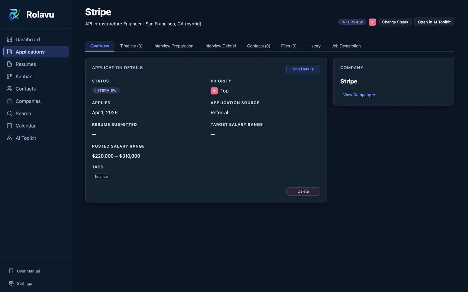The height and width of the screenshot is (292, 468).
Task: Open the Dashboard from the sidebar
Action: [28, 39]
